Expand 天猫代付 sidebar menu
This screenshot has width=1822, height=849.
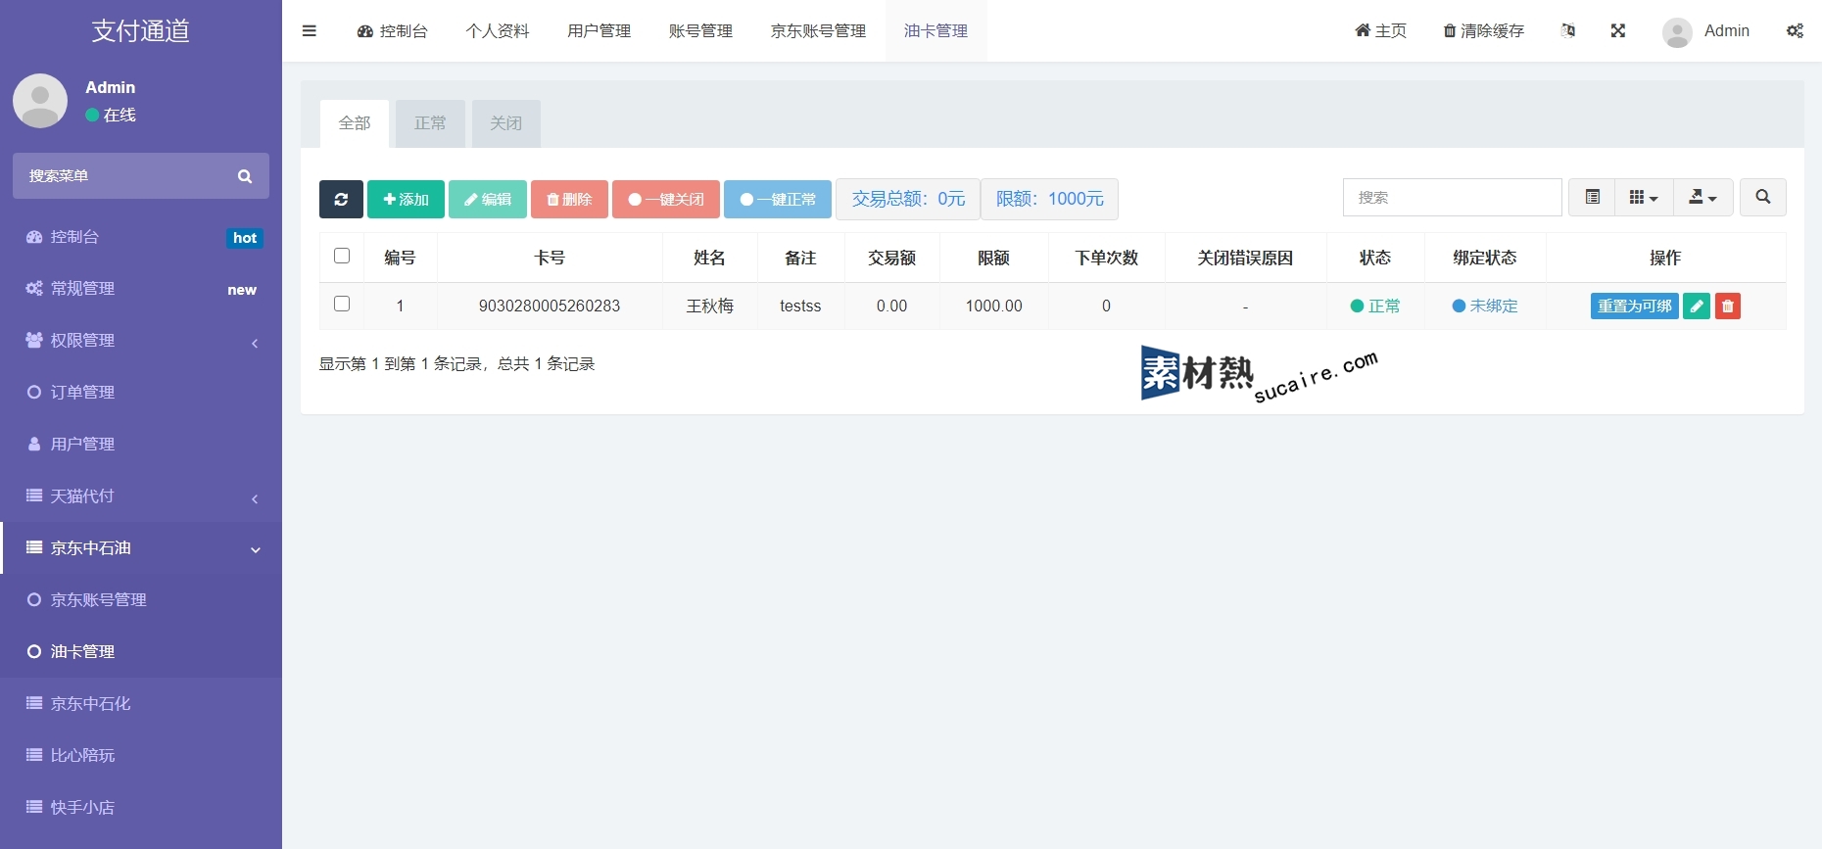pos(141,496)
